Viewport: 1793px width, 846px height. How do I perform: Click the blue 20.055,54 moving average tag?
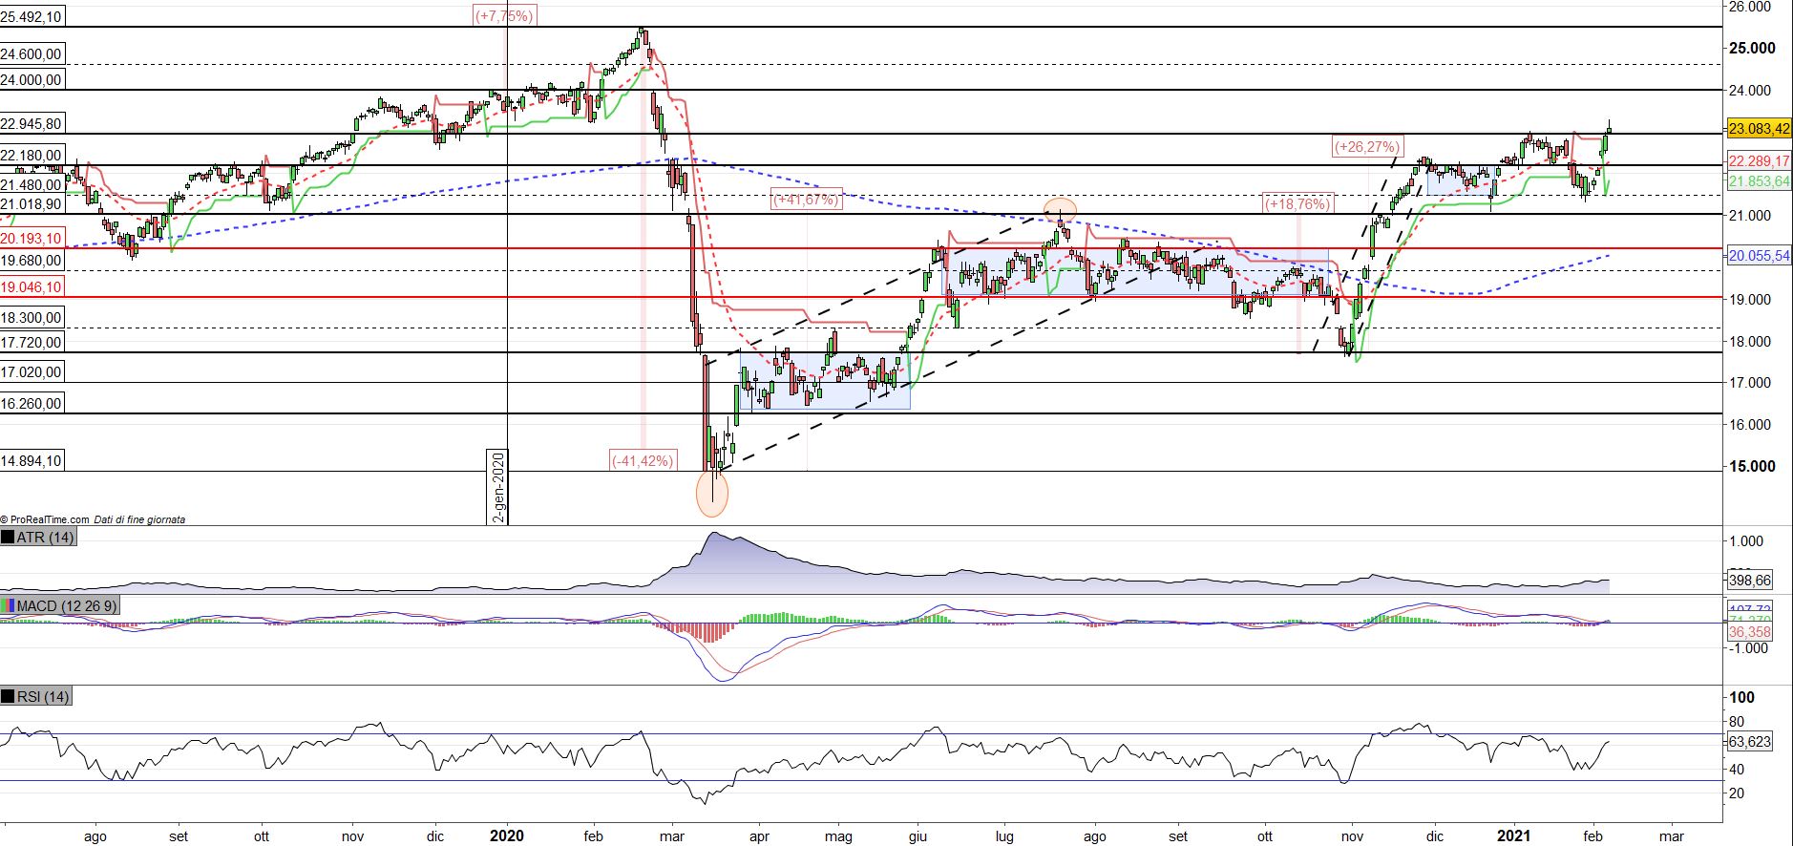tap(1759, 256)
